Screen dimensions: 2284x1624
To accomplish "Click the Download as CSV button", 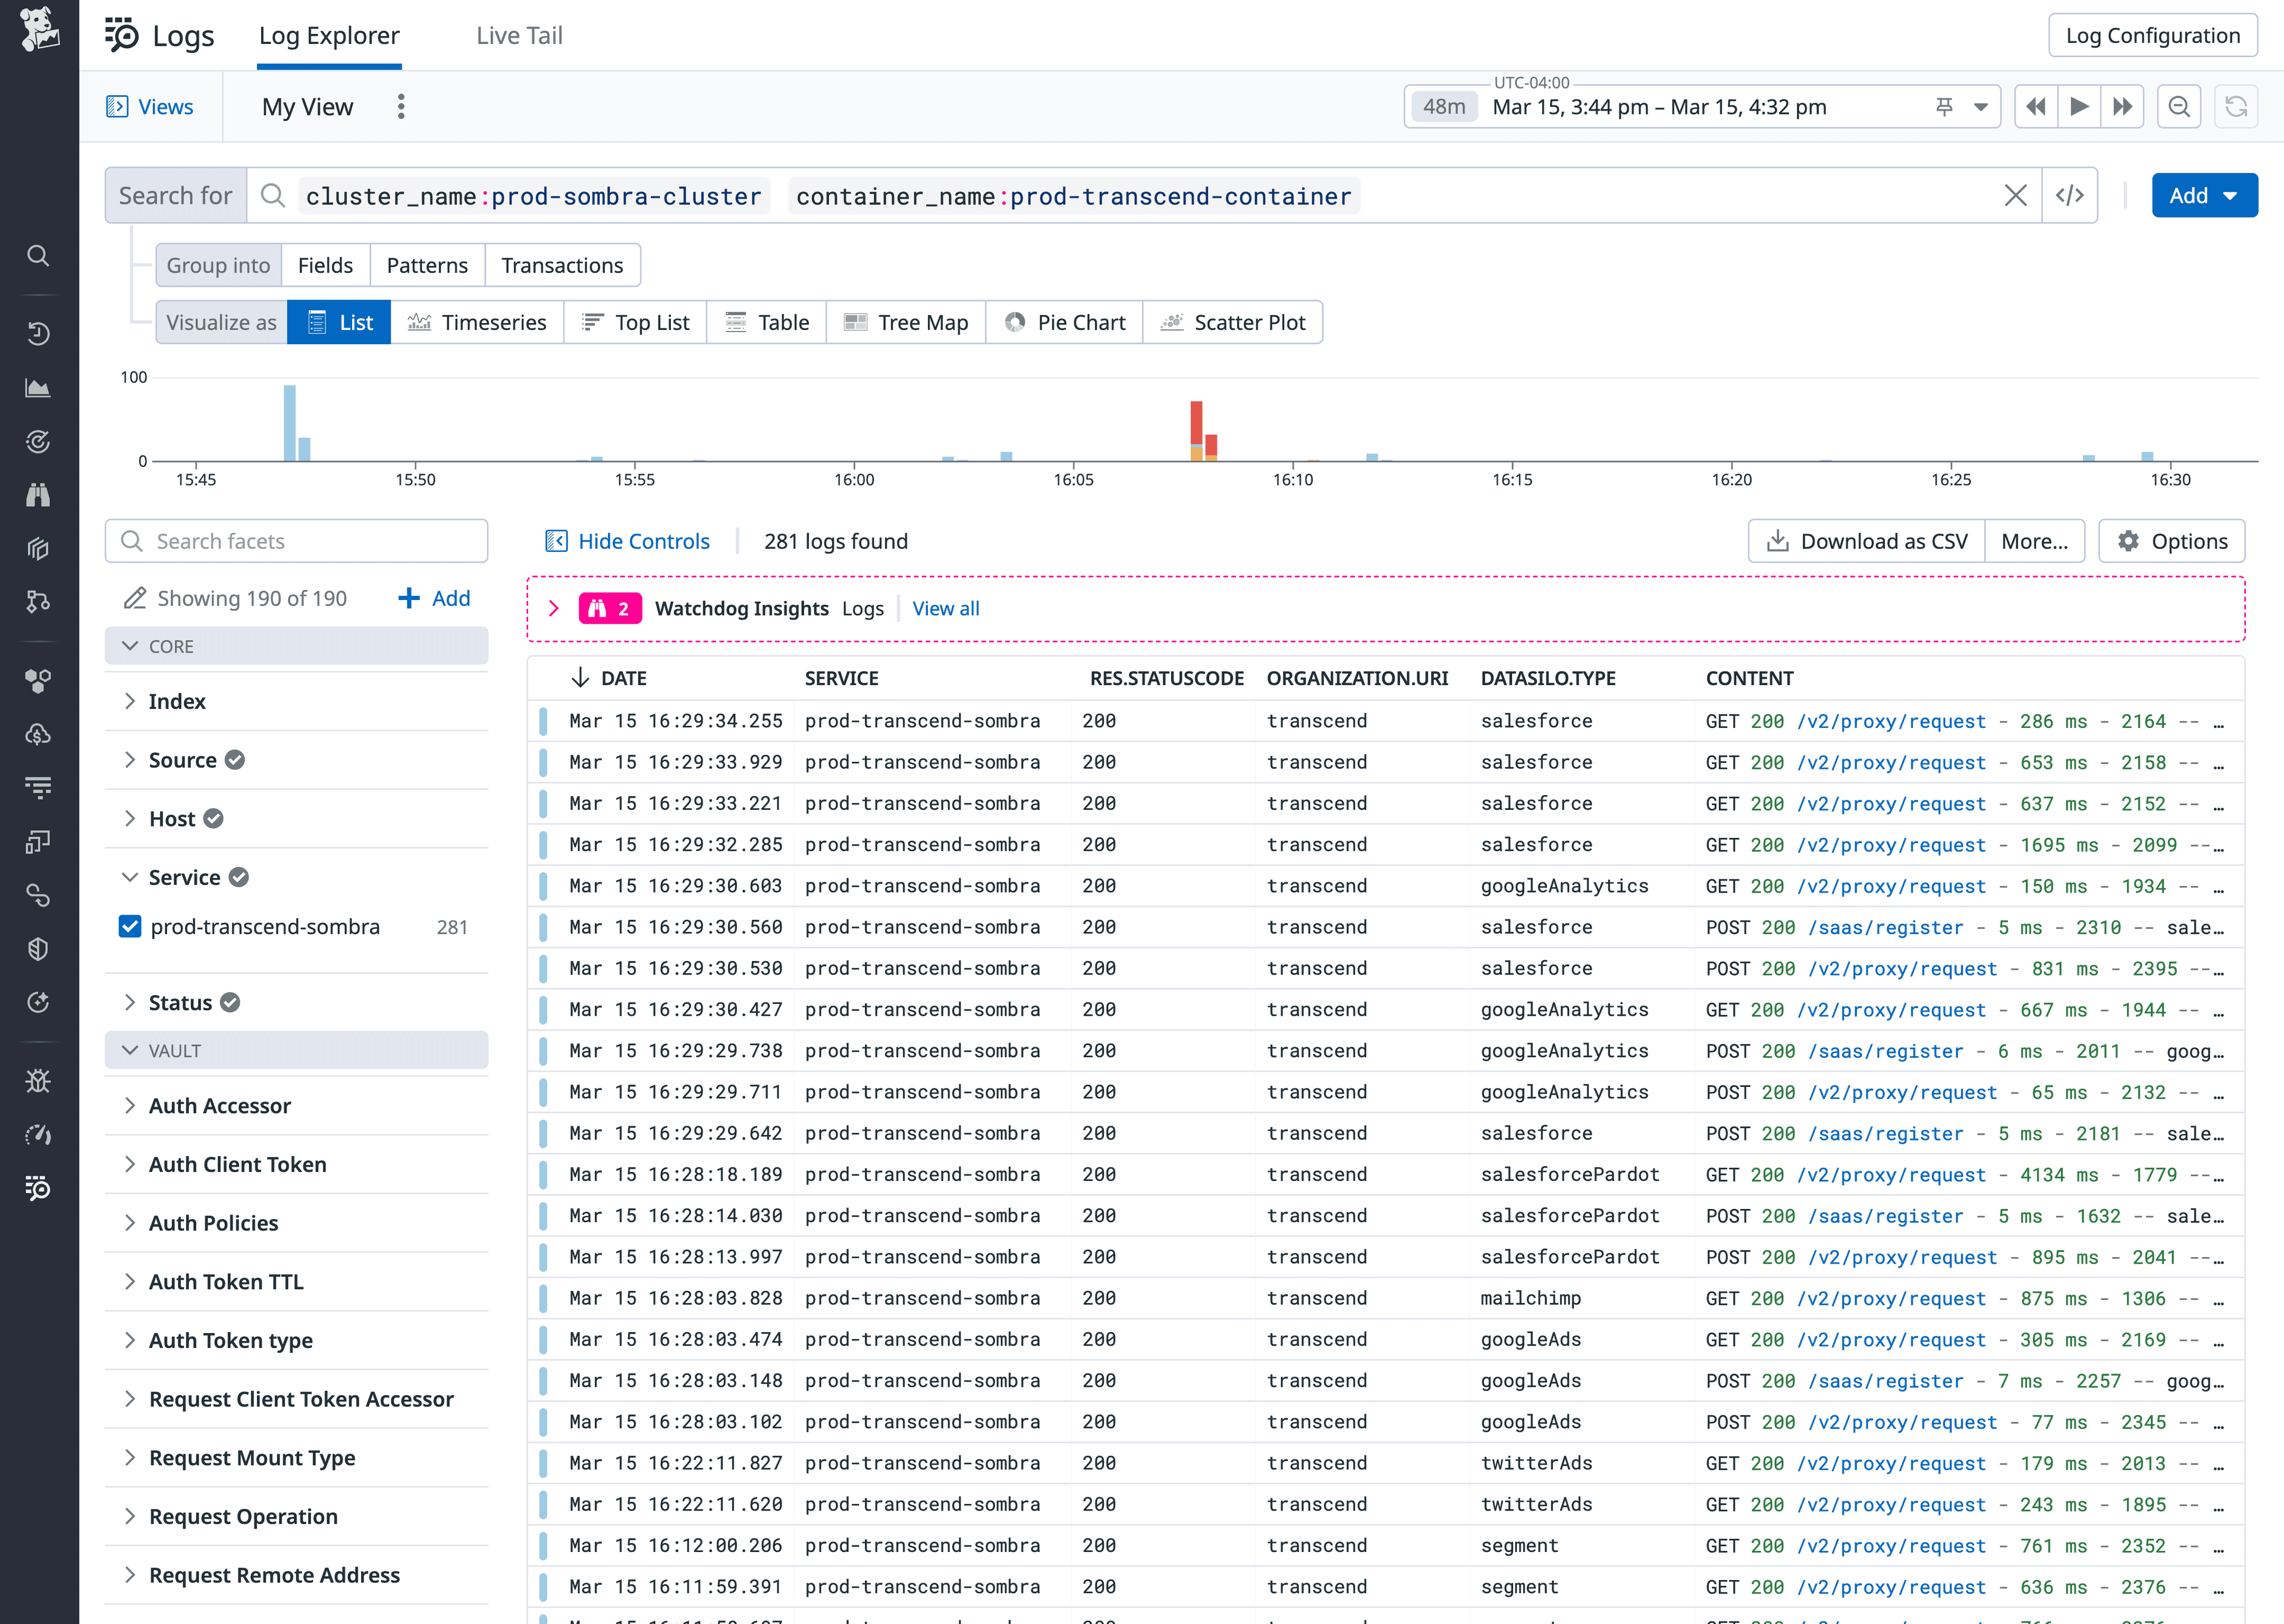I will (1866, 542).
